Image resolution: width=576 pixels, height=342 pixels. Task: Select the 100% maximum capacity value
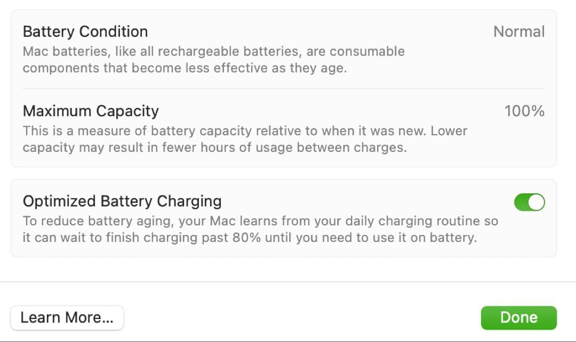(524, 111)
